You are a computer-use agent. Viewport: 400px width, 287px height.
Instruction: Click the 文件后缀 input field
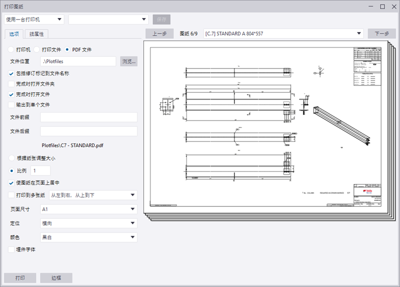[x=89, y=131]
